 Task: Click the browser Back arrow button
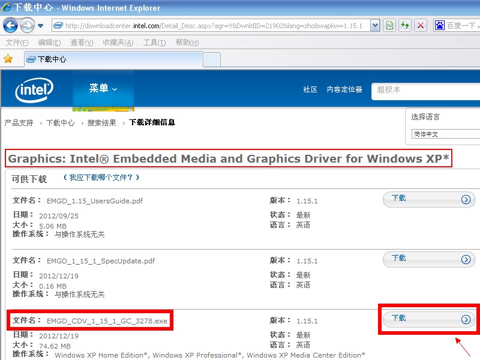(x=10, y=25)
